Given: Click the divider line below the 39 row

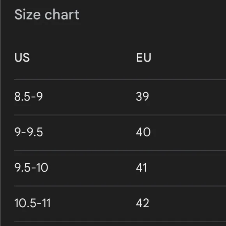Looking at the screenshot, I should 120,115.
